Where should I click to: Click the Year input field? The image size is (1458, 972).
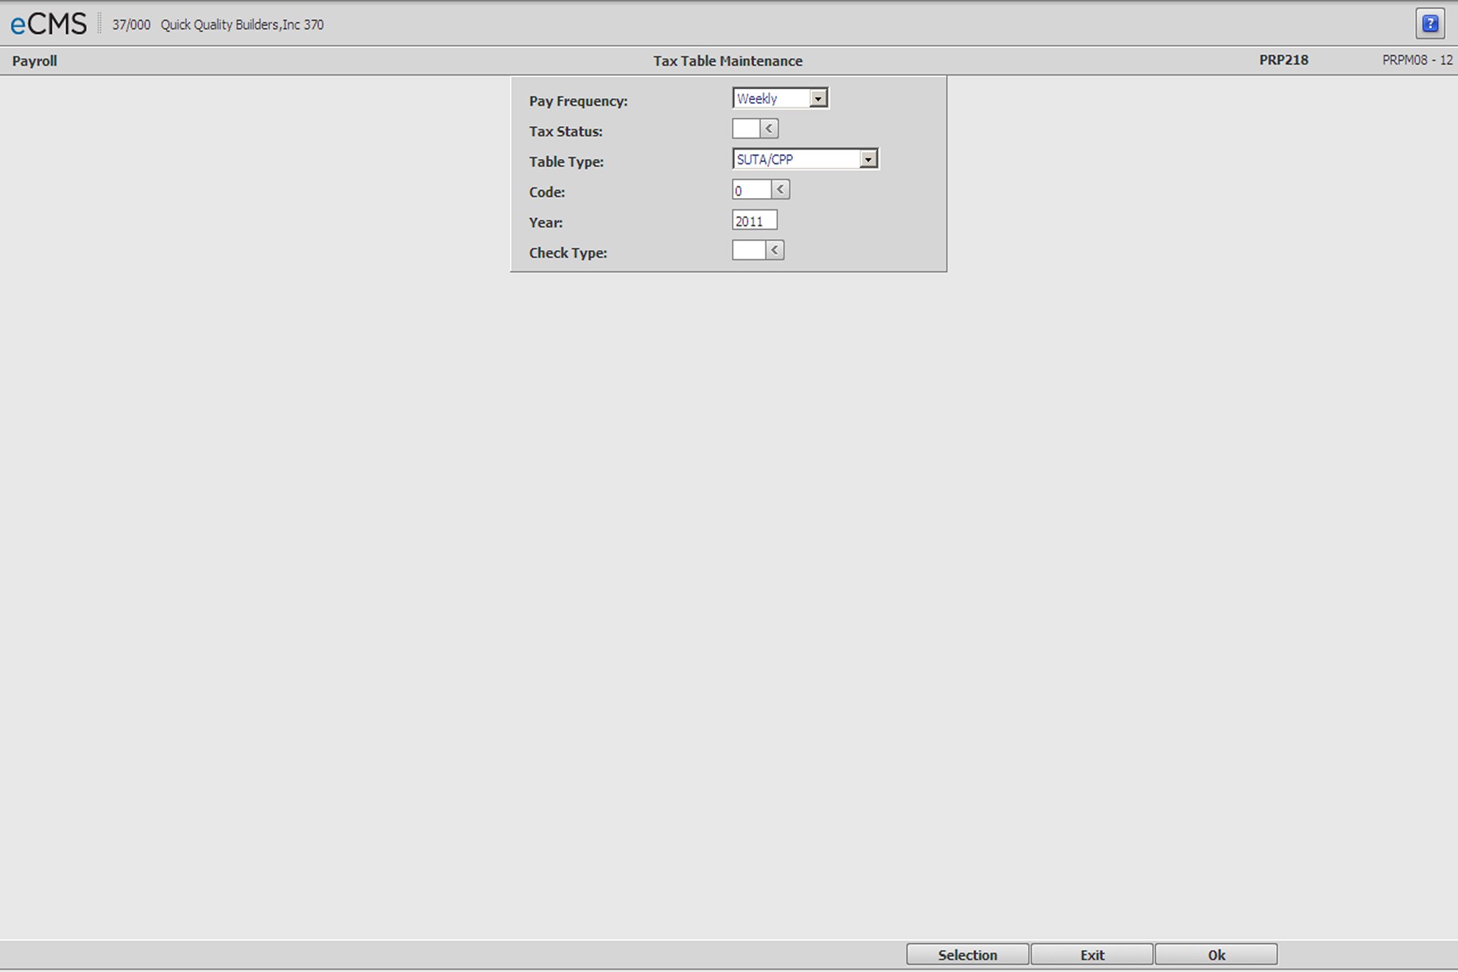752,220
